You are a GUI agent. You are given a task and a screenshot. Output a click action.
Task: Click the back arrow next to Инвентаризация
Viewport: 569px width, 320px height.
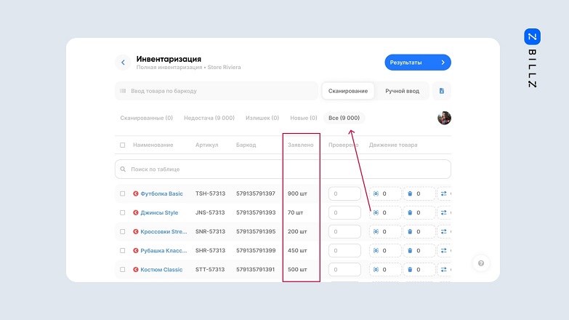[123, 63]
